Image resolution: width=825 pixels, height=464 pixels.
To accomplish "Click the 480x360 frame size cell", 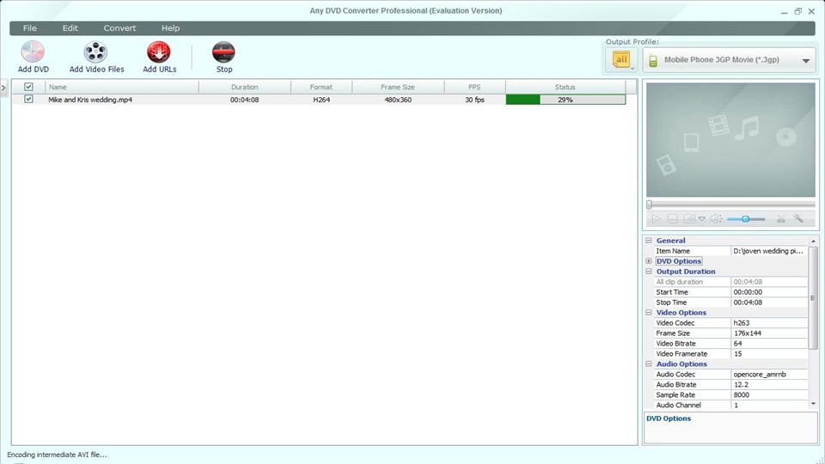I will click(398, 100).
